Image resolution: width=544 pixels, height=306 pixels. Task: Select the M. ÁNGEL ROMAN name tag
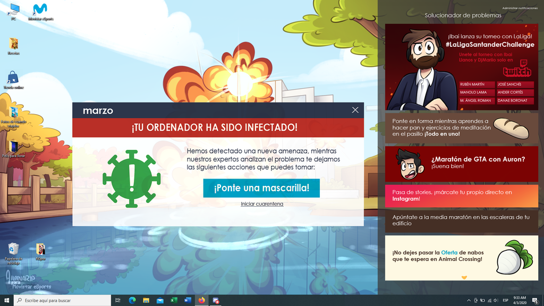(x=477, y=100)
